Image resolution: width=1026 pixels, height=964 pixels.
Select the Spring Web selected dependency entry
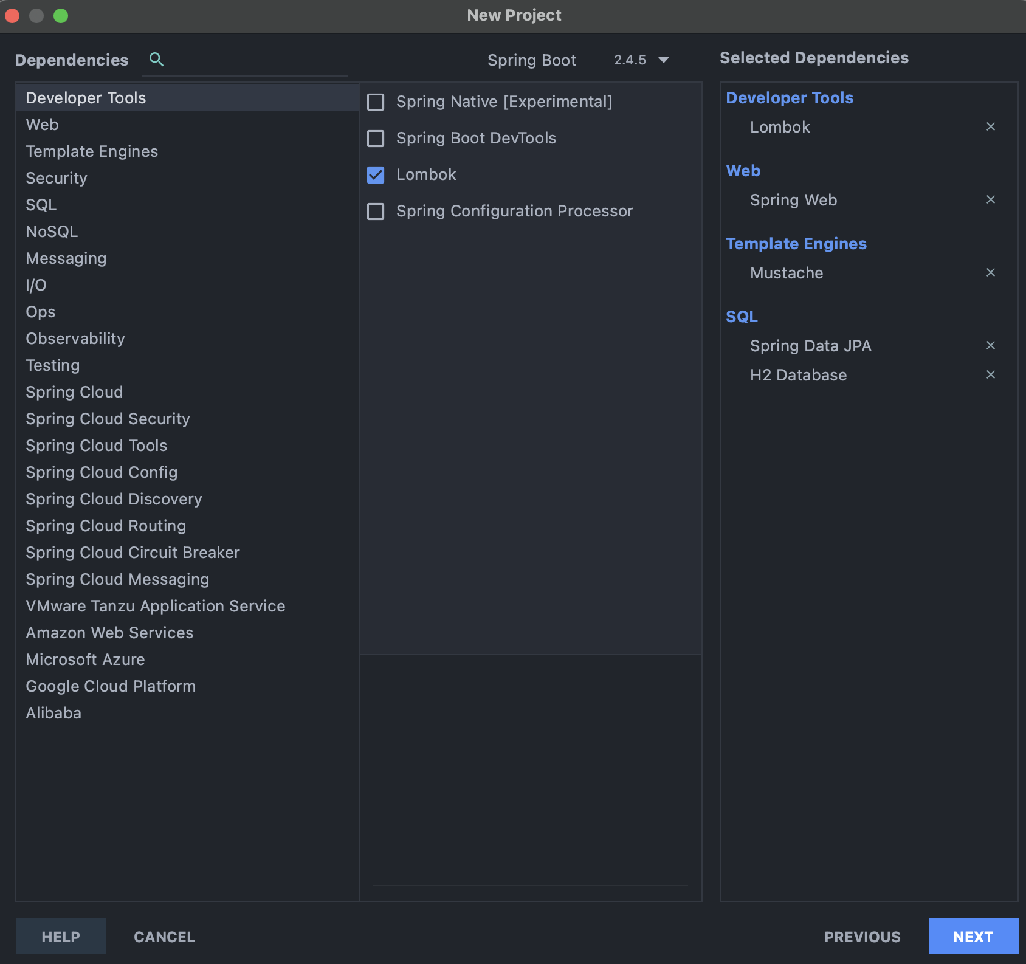click(793, 200)
